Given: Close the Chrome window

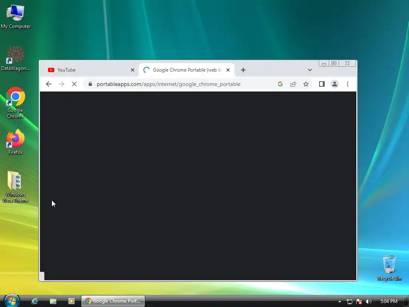Looking at the screenshot, I should pos(347,63).
